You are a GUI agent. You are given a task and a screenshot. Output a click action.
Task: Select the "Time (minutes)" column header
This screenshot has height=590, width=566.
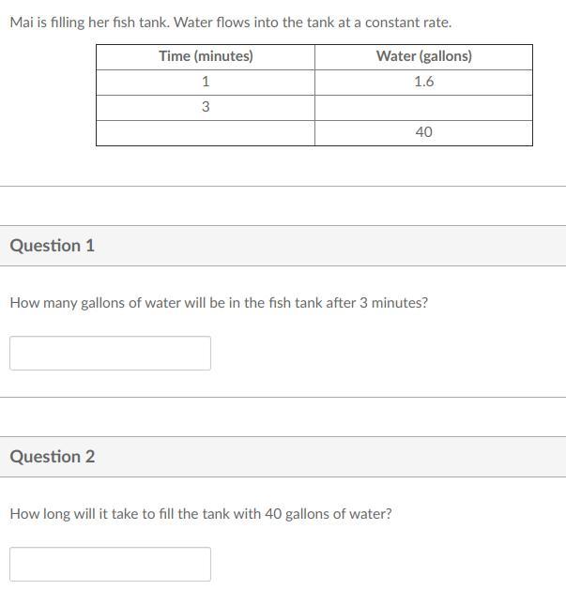click(x=206, y=56)
